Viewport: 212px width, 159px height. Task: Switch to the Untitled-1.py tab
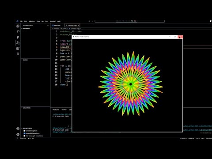coord(72,25)
